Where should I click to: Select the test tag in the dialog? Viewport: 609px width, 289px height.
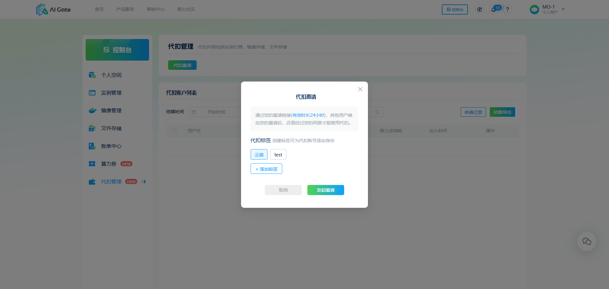click(x=278, y=154)
